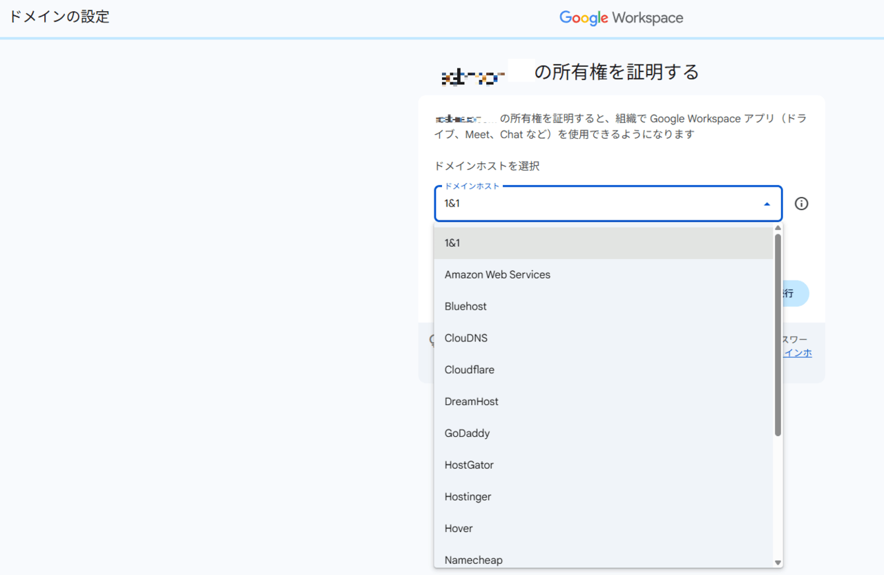Collapse the domain host dropdown arrow

(767, 204)
